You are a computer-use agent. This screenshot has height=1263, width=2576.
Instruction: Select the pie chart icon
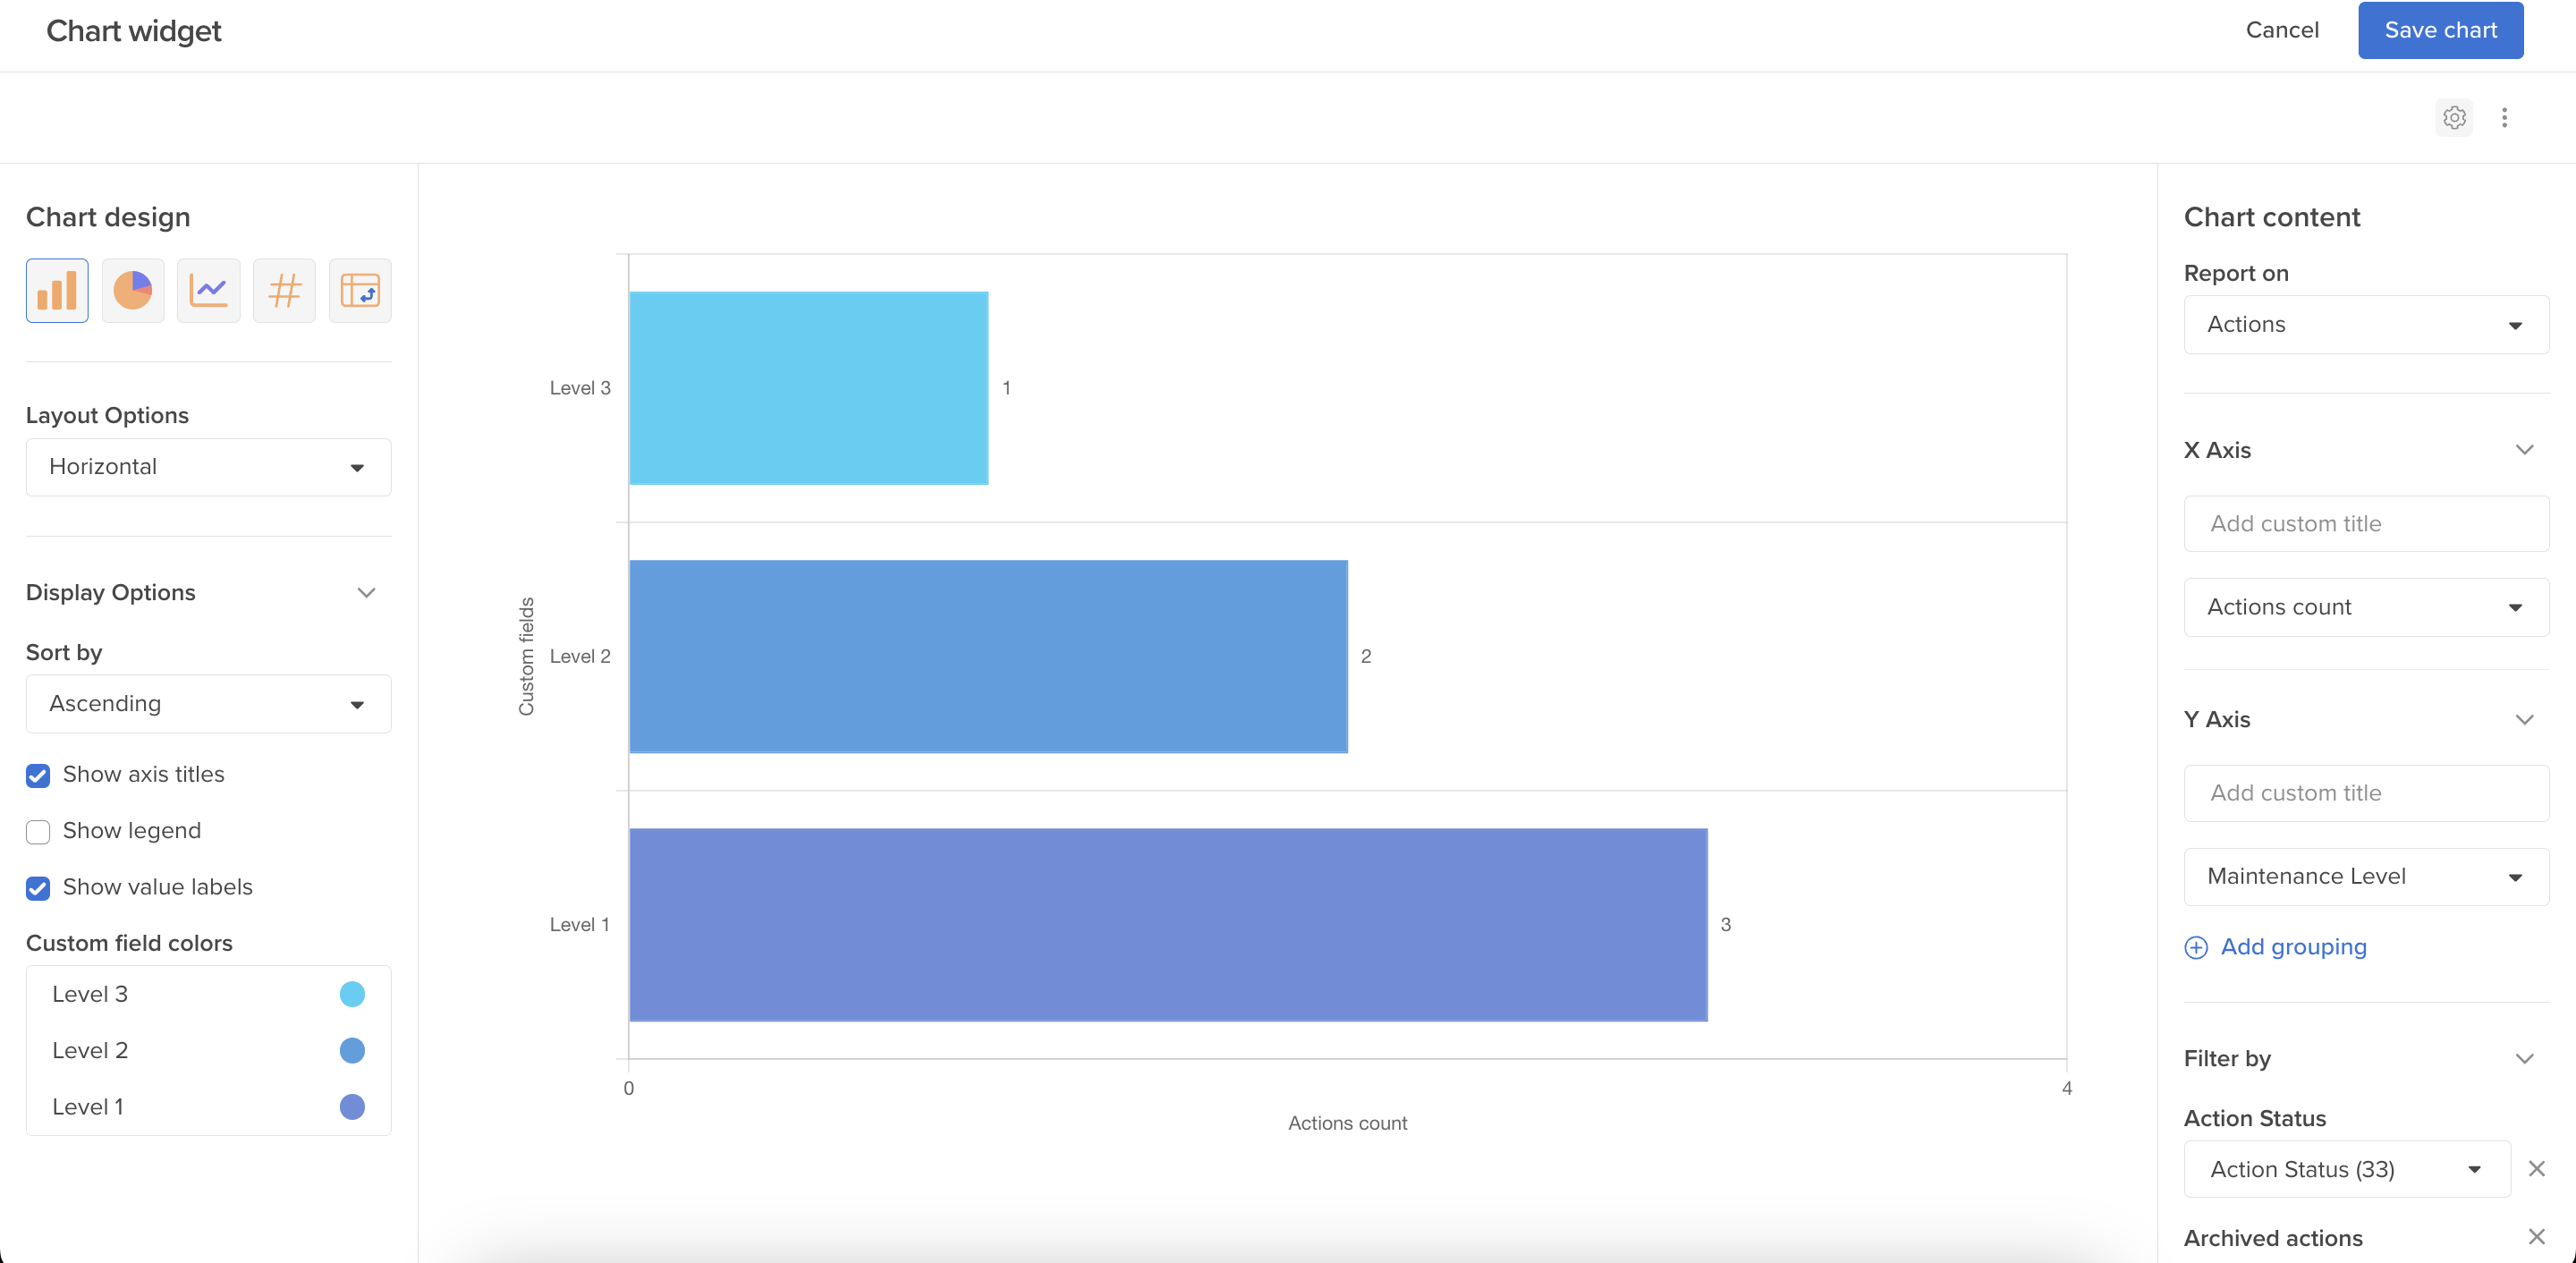tap(133, 291)
